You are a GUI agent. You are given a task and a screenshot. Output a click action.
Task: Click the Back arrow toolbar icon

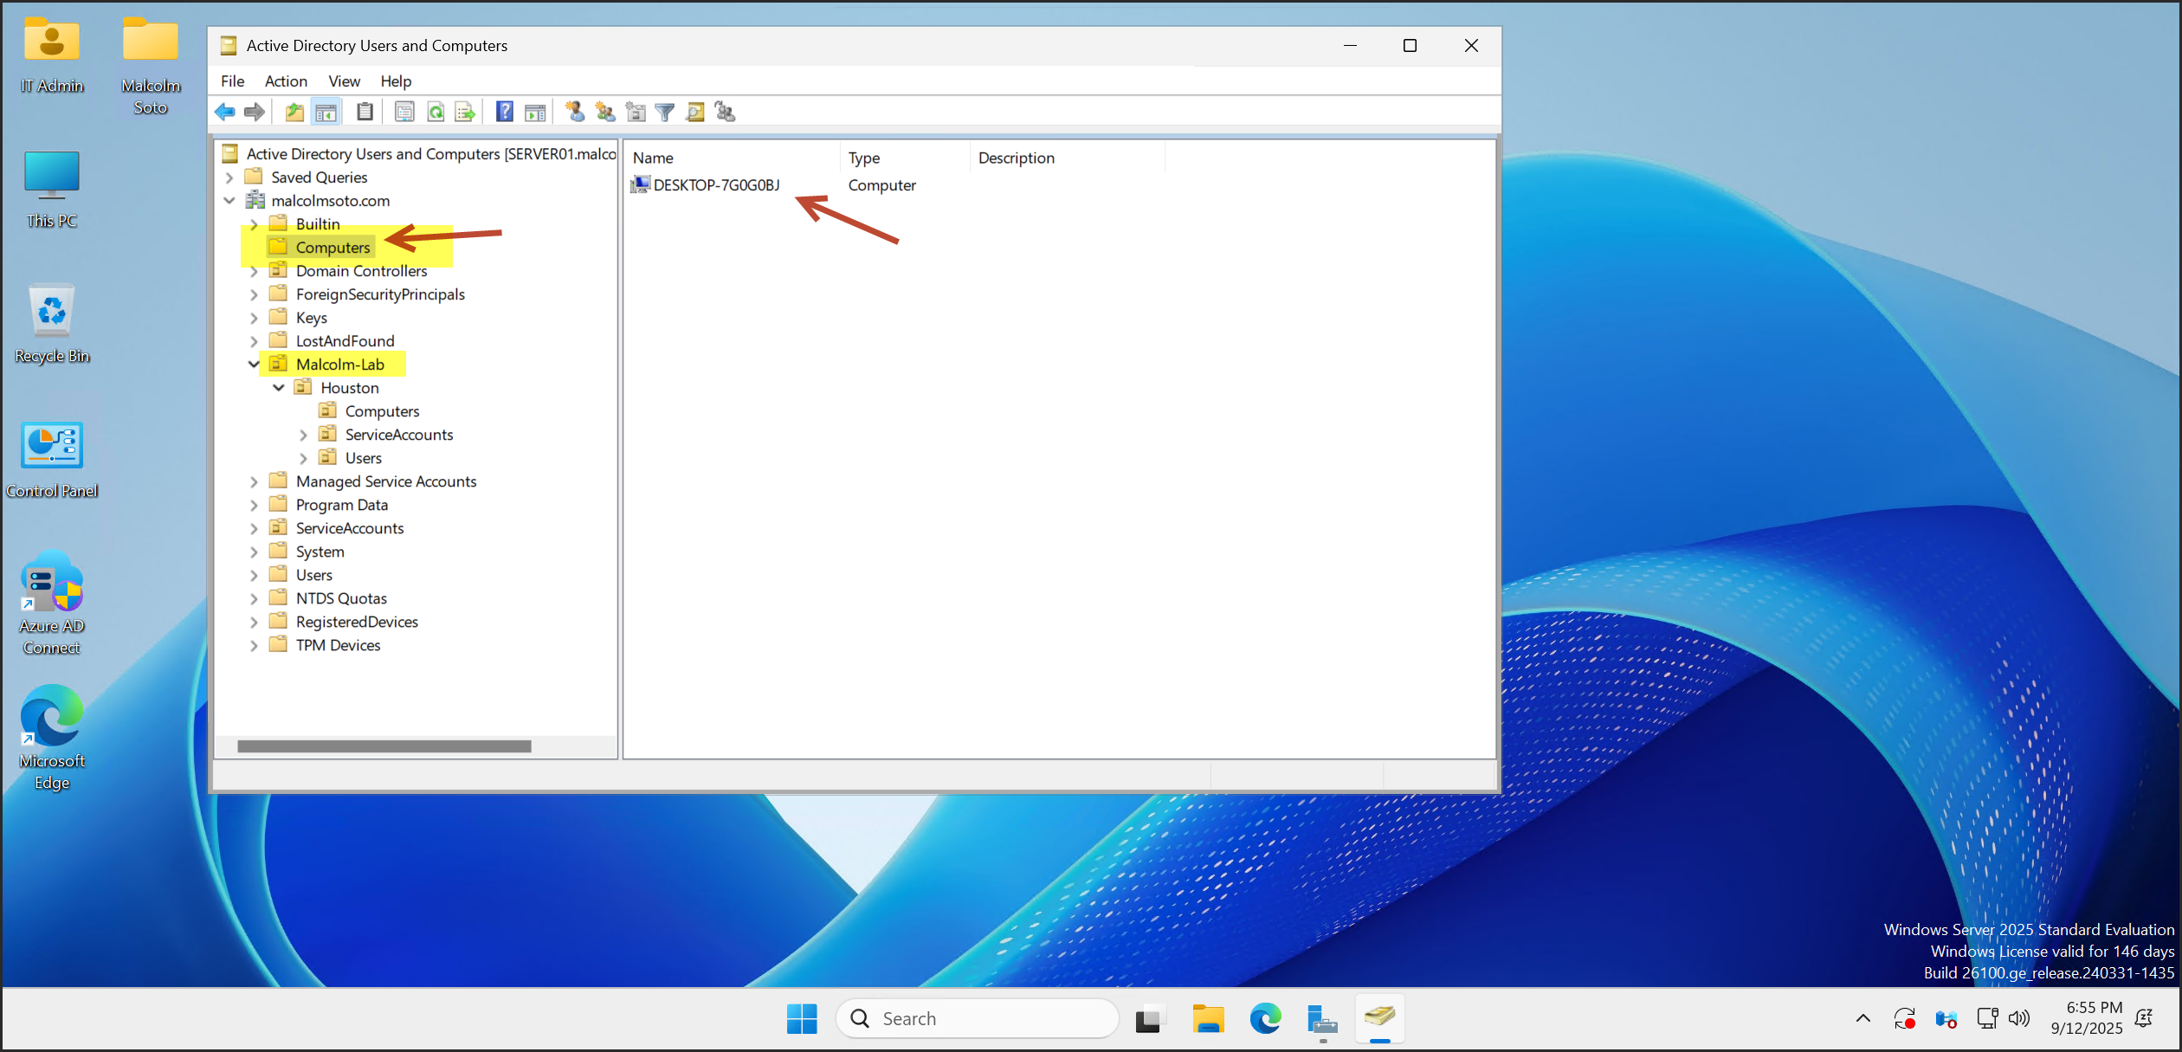pos(225,112)
